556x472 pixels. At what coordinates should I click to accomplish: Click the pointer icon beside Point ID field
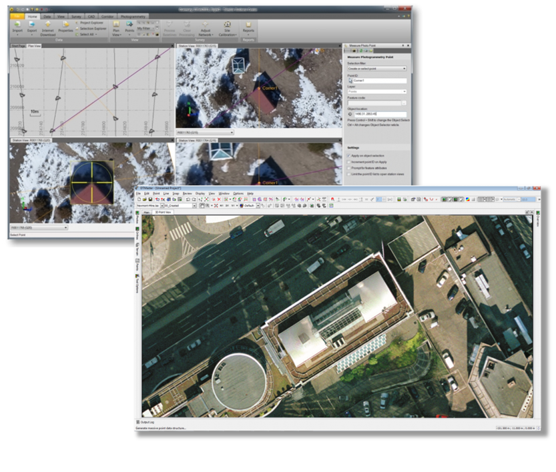350,81
